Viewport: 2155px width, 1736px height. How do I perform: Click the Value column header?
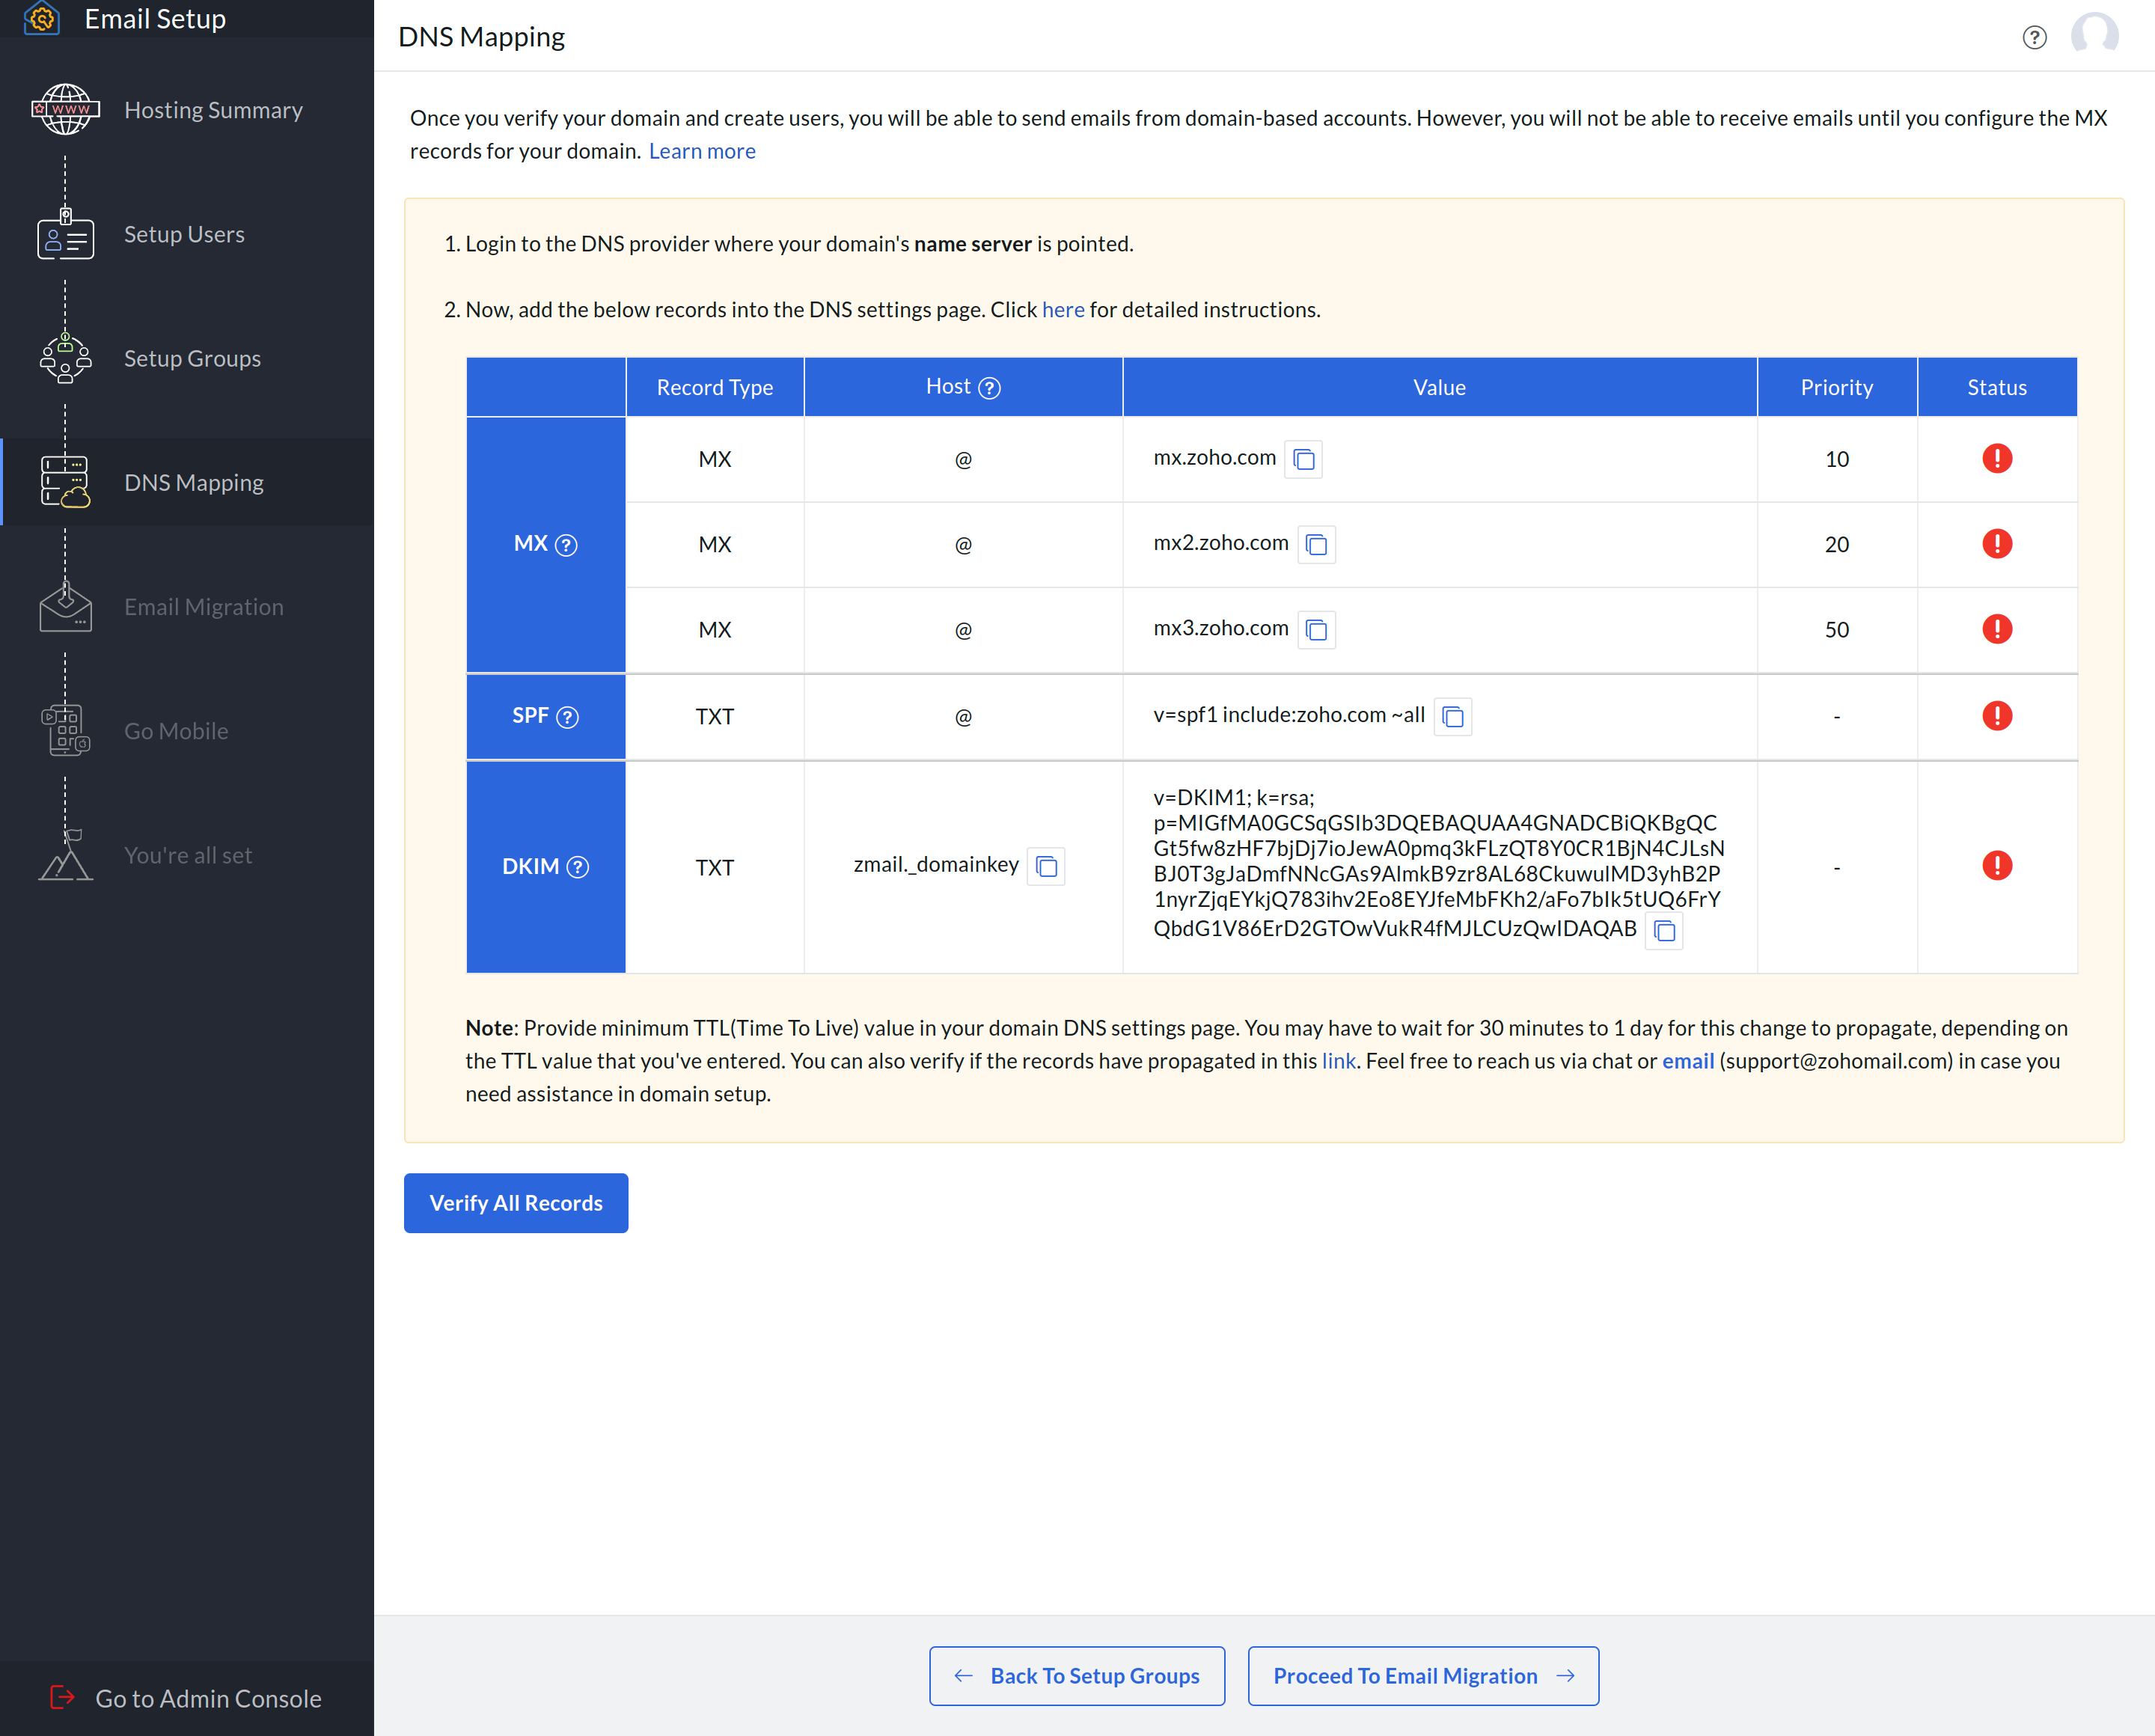click(x=1439, y=388)
